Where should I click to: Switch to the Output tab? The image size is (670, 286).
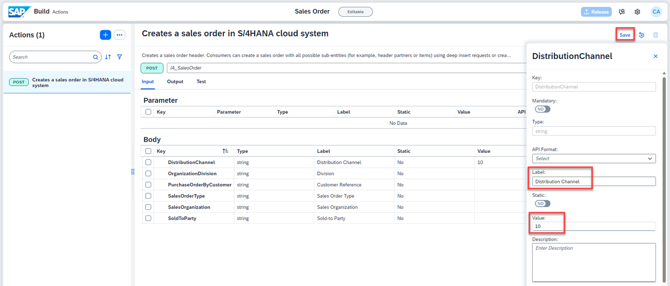pos(175,82)
